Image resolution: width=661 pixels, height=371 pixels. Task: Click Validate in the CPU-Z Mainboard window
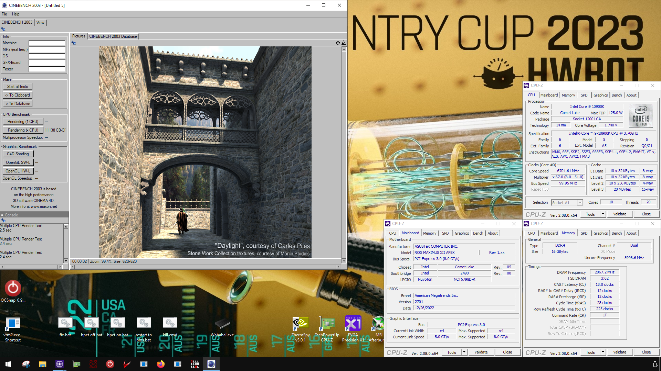481,352
